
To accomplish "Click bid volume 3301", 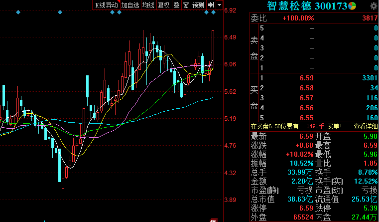I will point(370,78).
